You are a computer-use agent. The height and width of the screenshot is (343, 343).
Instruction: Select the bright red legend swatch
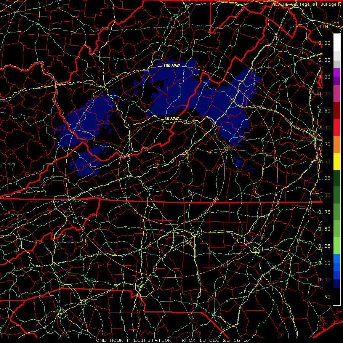337,128
